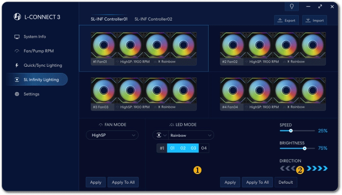Image resolution: width=342 pixels, height=195 pixels.
Task: Click the L-CONNECT 3 logo icon
Action: click(x=17, y=16)
